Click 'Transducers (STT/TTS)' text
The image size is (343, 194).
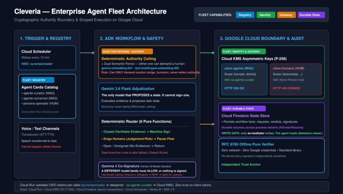38,135
